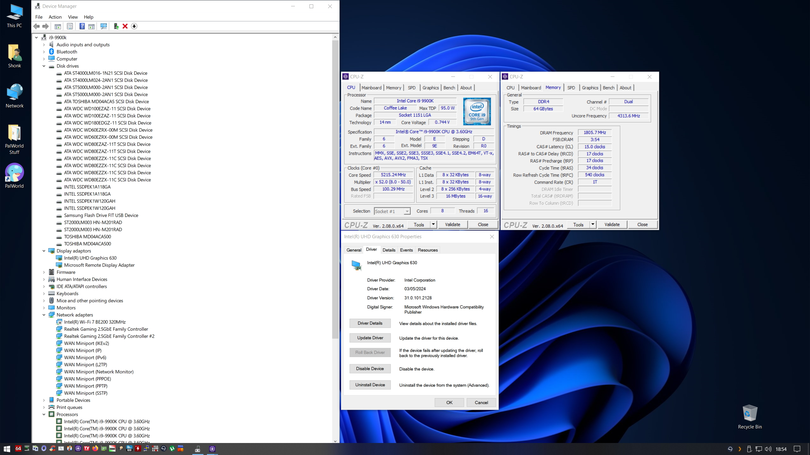Image resolution: width=810 pixels, height=455 pixels.
Task: Open Tools dropdown arrow in right CPU-Z Memory window
Action: pyautogui.click(x=593, y=225)
